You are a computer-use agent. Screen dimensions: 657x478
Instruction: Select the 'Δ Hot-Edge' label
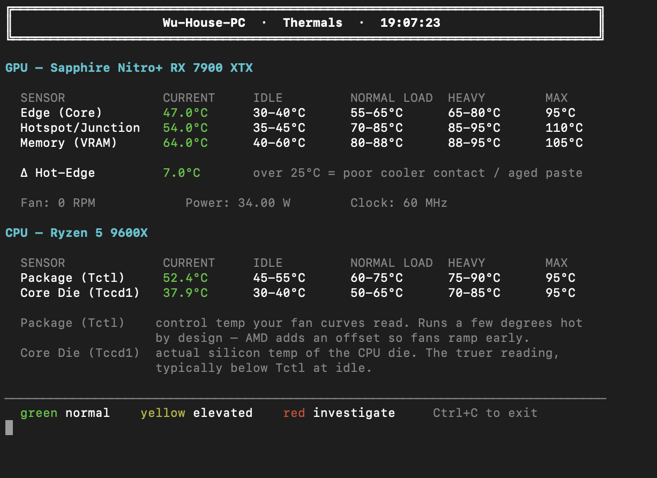tap(58, 173)
